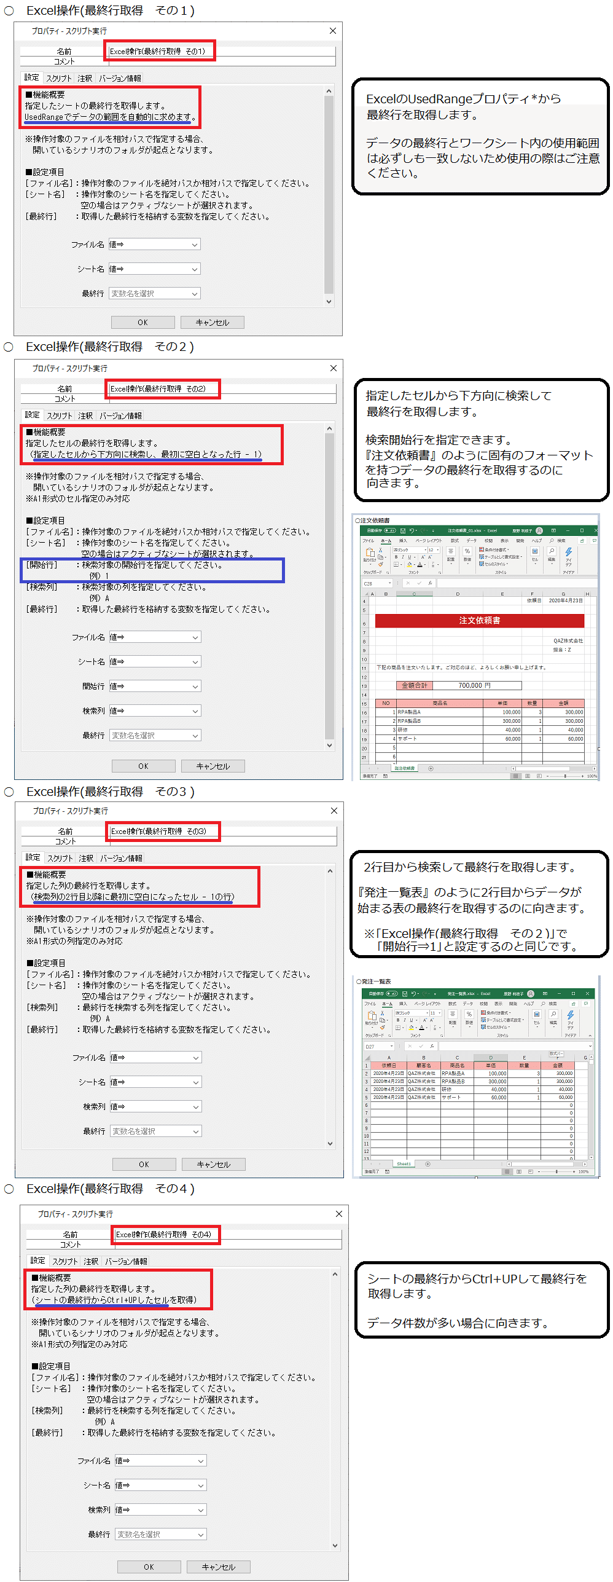
Task: Toggle Italic in 注文依頼書 Excel ribbon
Action: point(402,557)
